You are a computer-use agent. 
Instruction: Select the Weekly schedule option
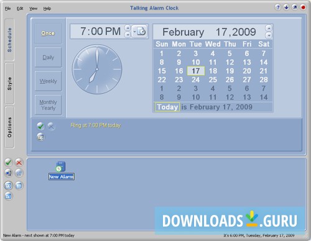click(x=48, y=81)
